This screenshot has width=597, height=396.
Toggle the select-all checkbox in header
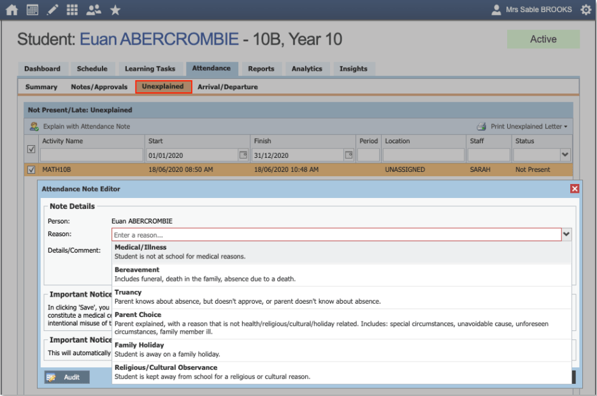point(31,149)
